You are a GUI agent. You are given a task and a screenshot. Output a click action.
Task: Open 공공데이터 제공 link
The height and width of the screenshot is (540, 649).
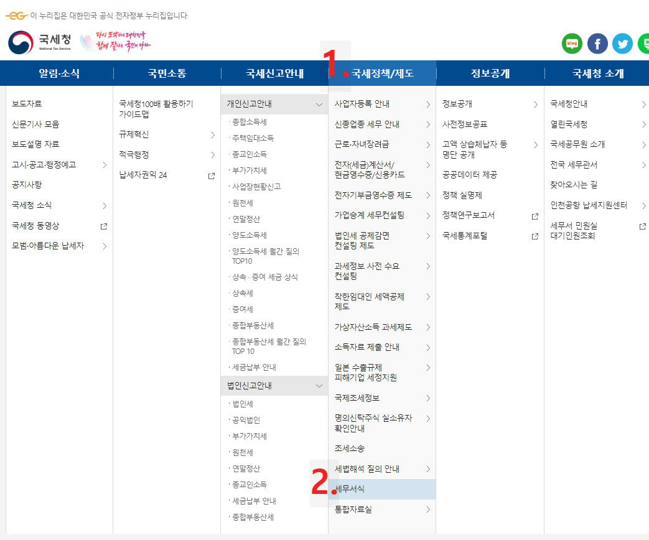coord(470,175)
